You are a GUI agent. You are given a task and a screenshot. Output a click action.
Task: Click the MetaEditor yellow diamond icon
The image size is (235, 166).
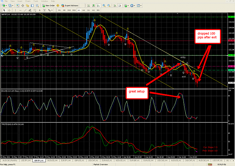[x=58, y=6]
